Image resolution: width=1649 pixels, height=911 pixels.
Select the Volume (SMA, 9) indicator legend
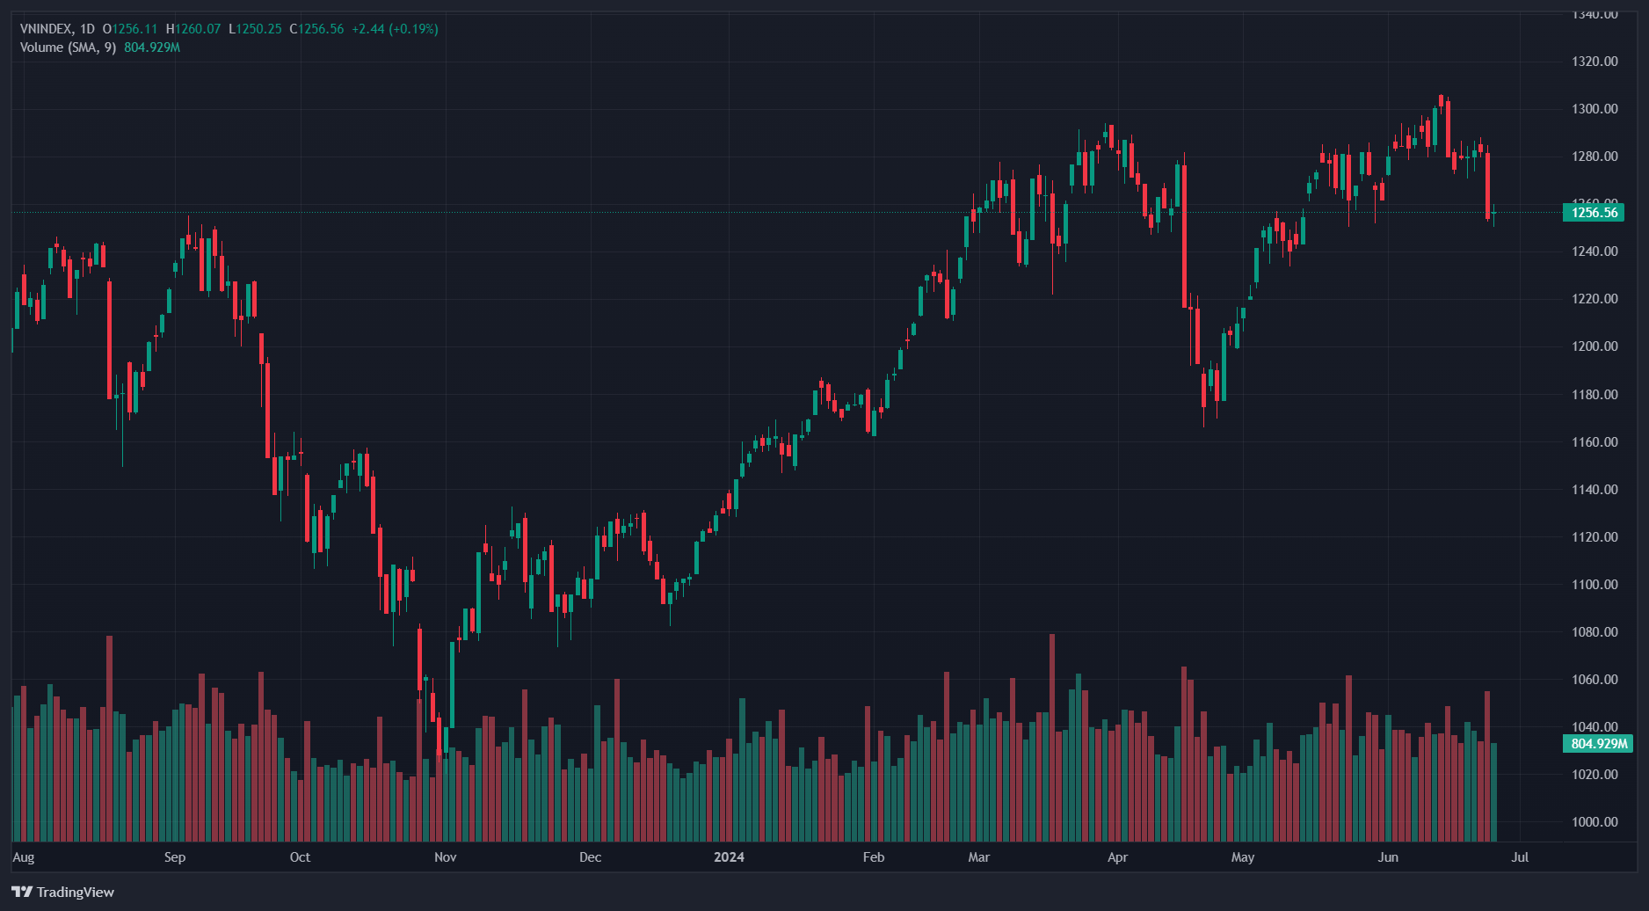[x=68, y=47]
